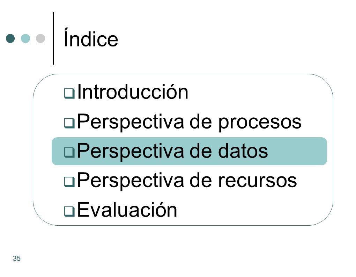
Task: Click the slide number 35
Action: (17, 258)
